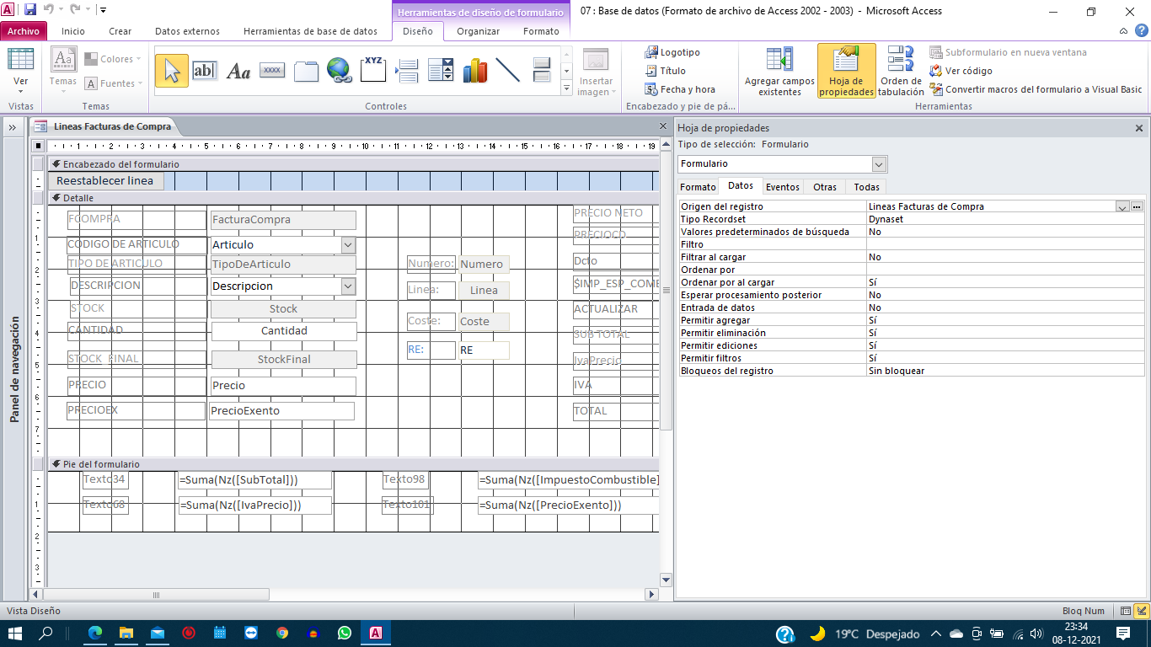Open the Articulo combo box arrow
The image size is (1151, 647).
coord(348,244)
